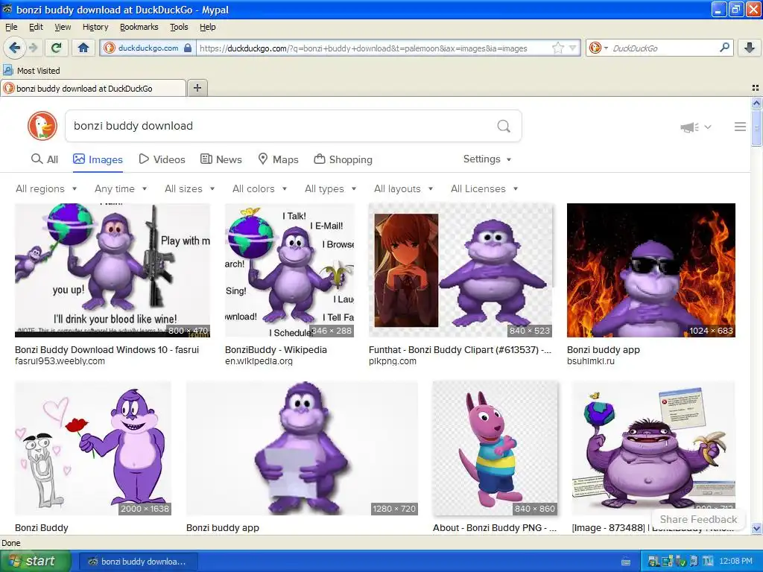This screenshot has height=572, width=763.
Task: Open the Home page icon
Action: 83,48
